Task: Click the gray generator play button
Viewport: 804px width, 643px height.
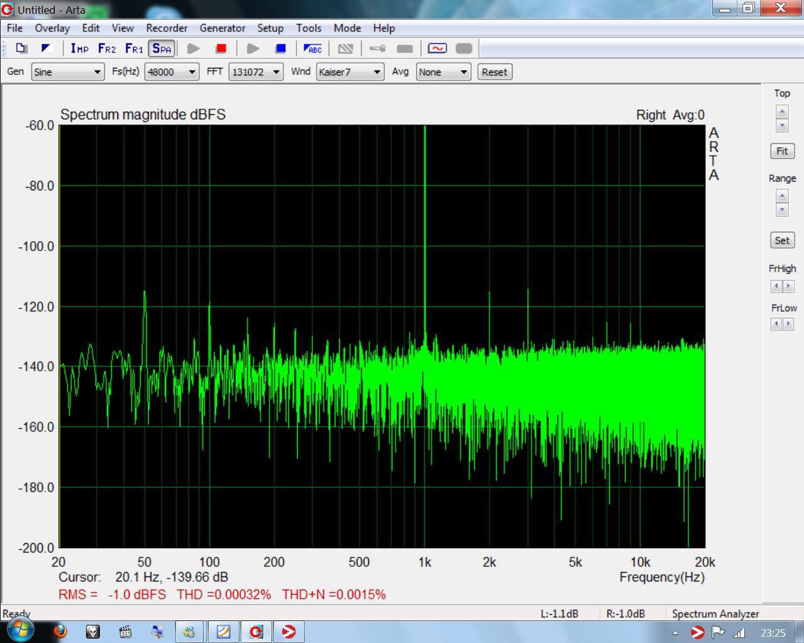Action: (x=253, y=48)
